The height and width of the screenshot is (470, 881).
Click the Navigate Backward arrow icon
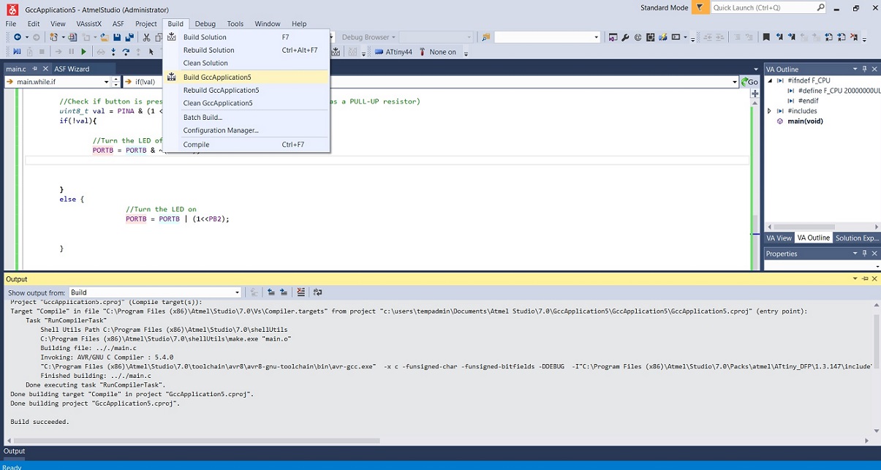coord(16,37)
